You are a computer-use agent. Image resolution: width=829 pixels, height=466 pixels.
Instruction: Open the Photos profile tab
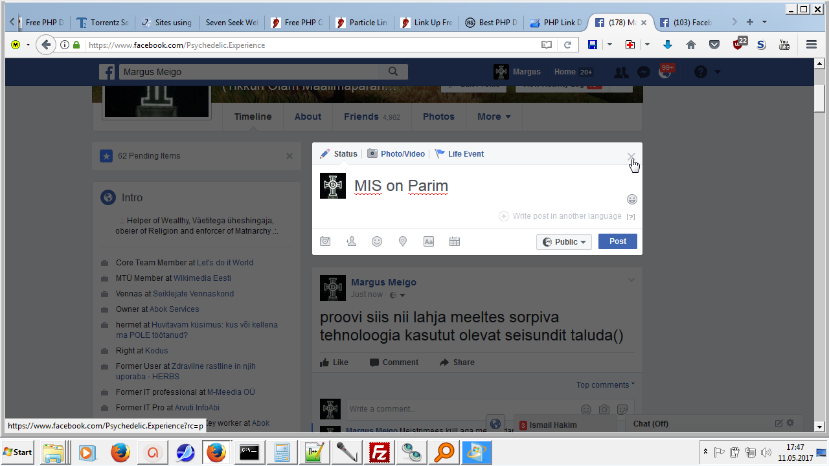pos(438,116)
